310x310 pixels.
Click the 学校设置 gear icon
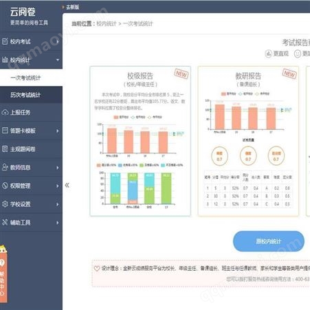(x=5, y=204)
